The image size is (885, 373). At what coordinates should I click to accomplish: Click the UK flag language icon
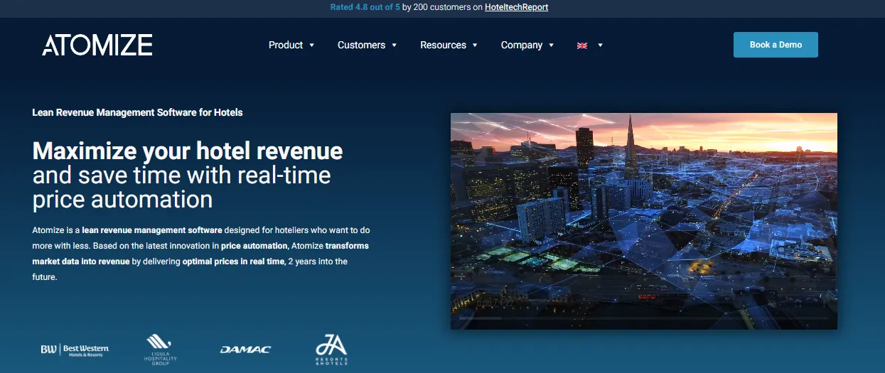[582, 45]
